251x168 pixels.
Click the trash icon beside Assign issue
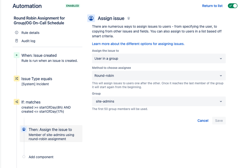click(x=129, y=18)
